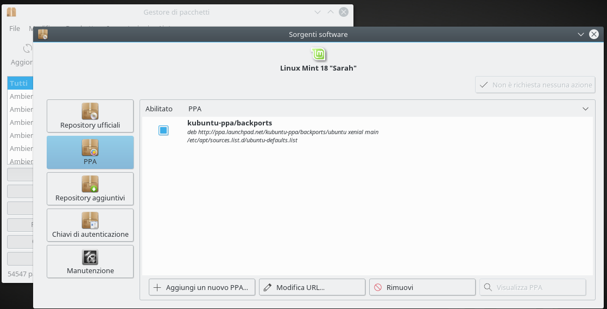Click the prohibition icon on Rimuovi
Image resolution: width=607 pixels, height=309 pixels.
click(378, 287)
